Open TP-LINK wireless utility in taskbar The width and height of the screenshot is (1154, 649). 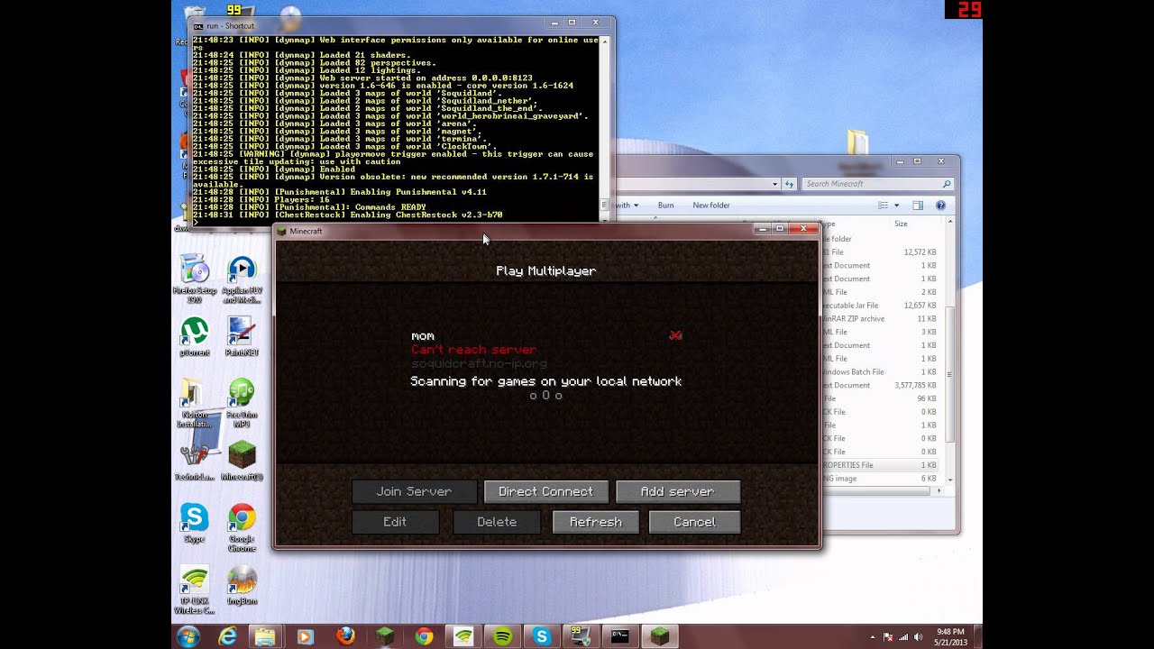tap(463, 636)
